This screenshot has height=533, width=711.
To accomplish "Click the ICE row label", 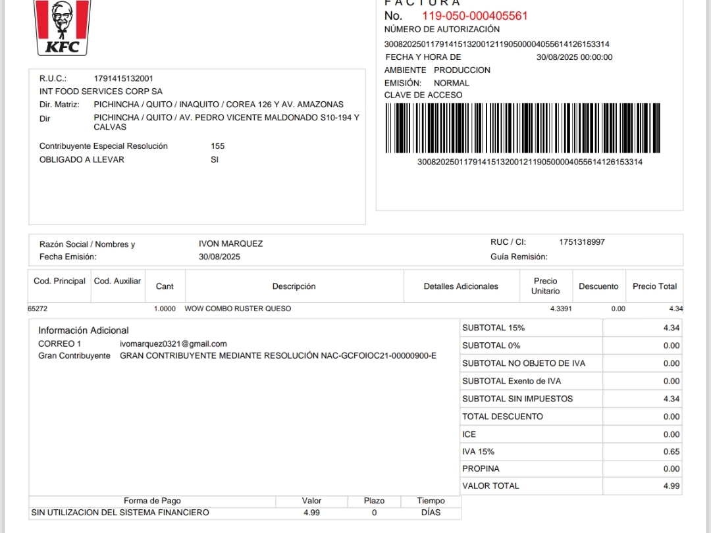I will click(x=469, y=434).
